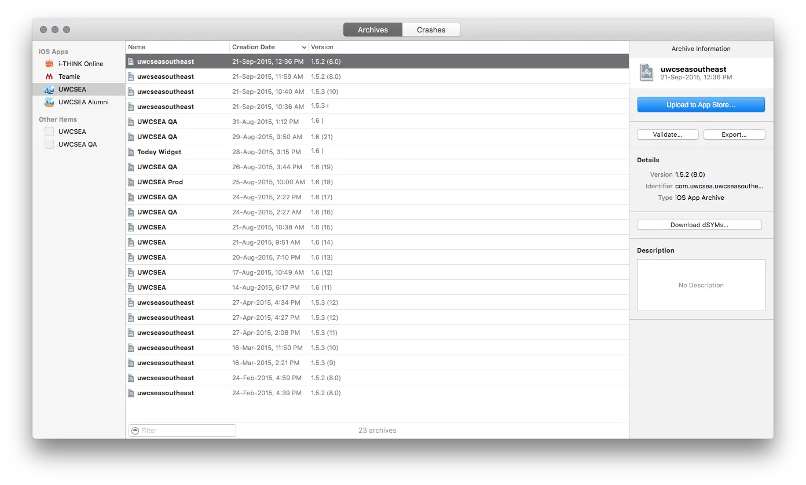Click archive icon of the 31-Aug-2015, 1:12 PM row

[x=131, y=122]
